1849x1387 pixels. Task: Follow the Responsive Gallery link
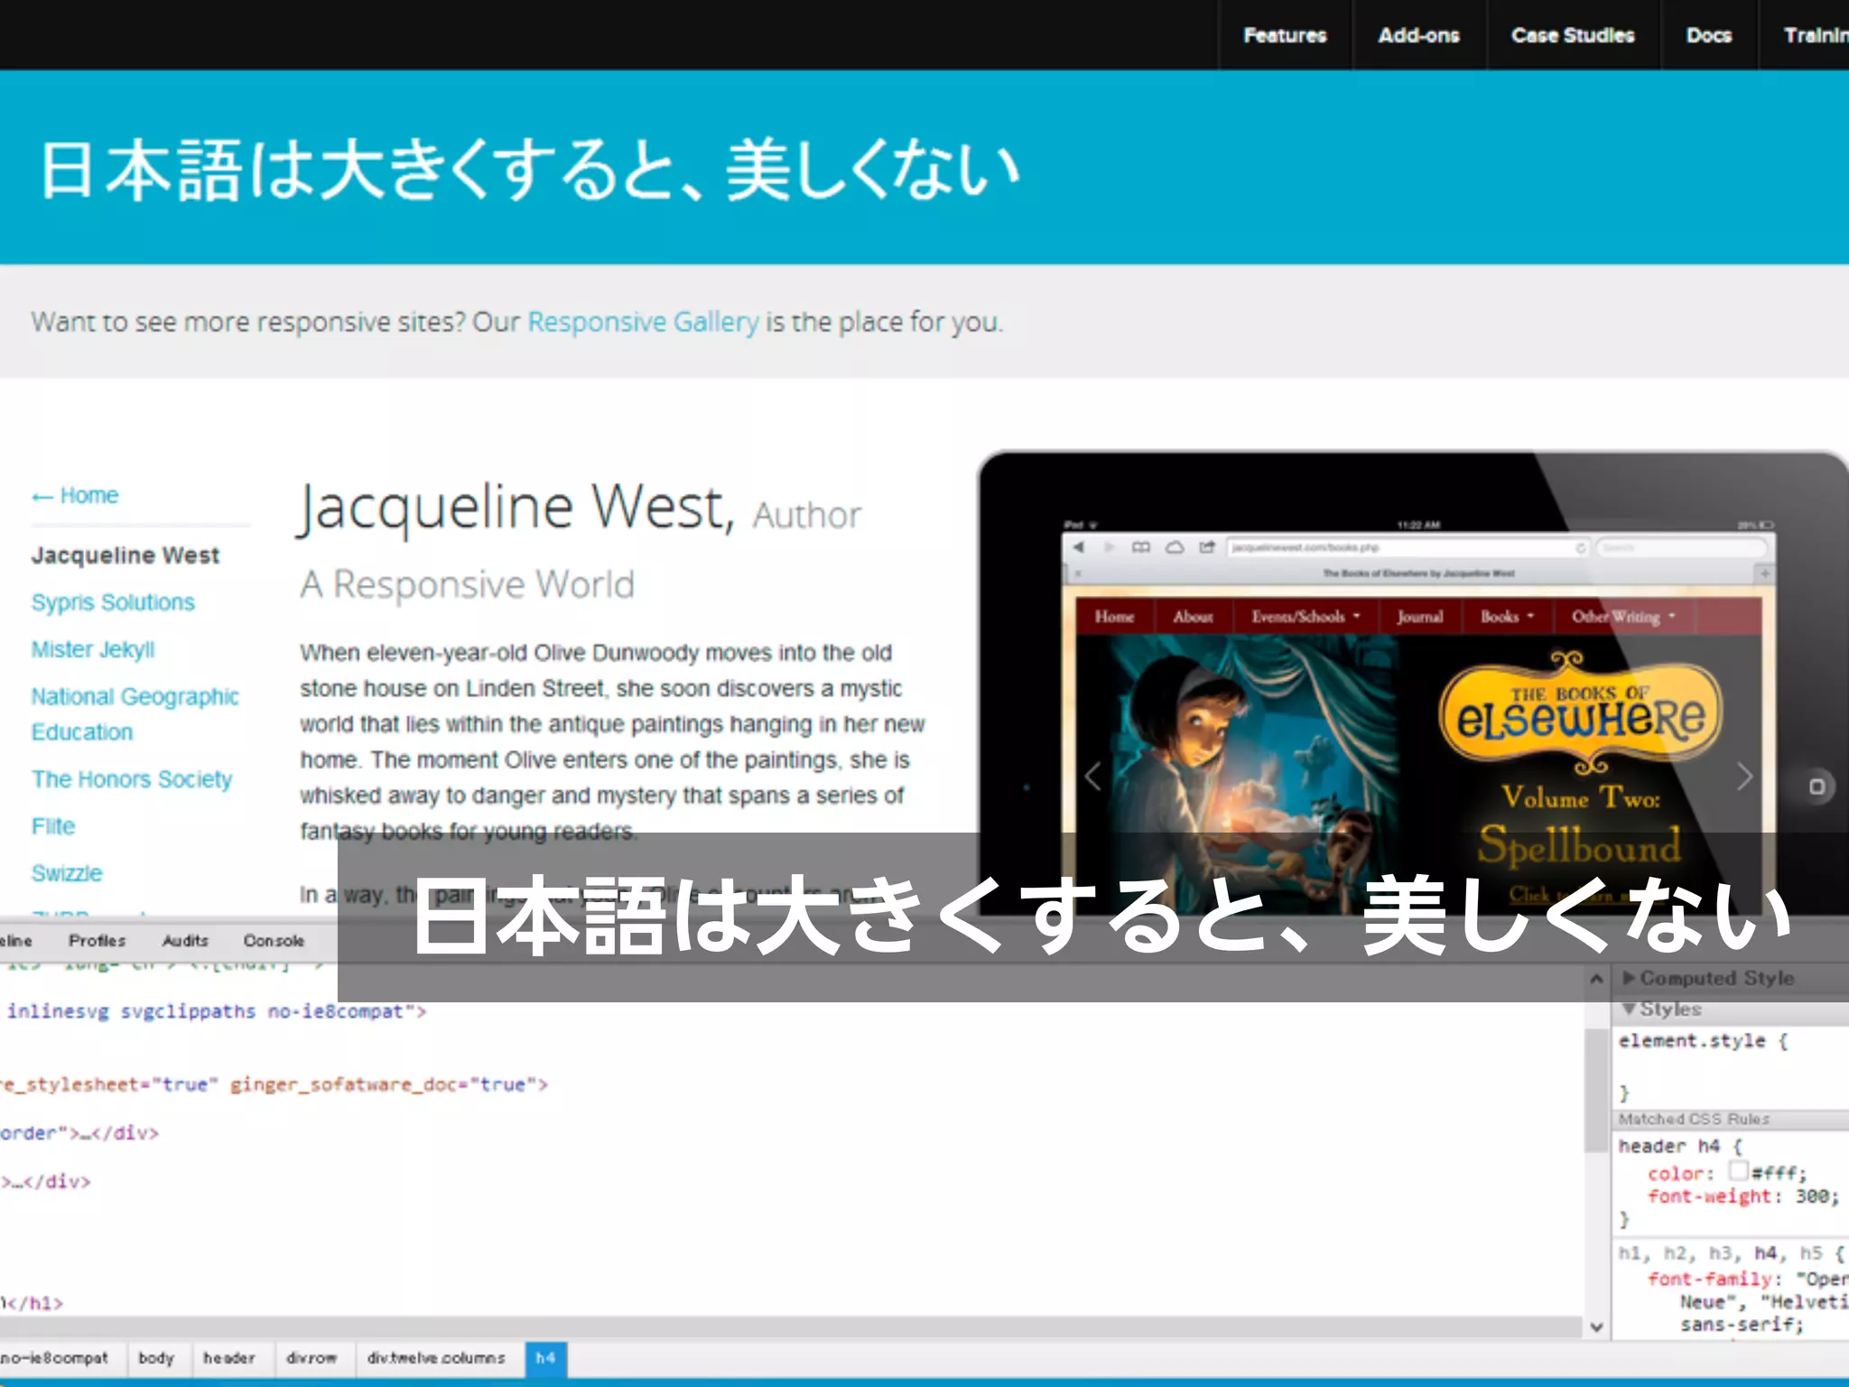click(643, 321)
